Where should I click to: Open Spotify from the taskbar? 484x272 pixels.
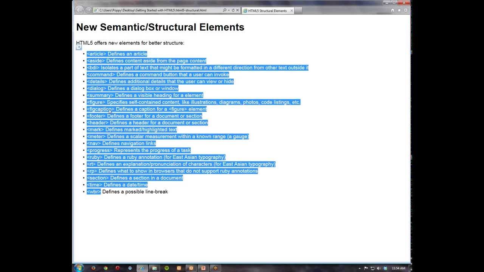pos(166,268)
